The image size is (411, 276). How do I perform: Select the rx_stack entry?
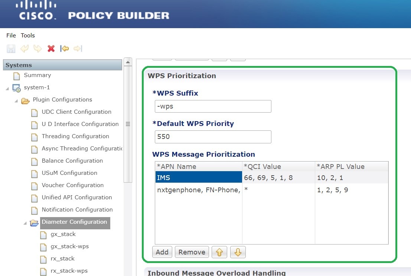click(63, 259)
